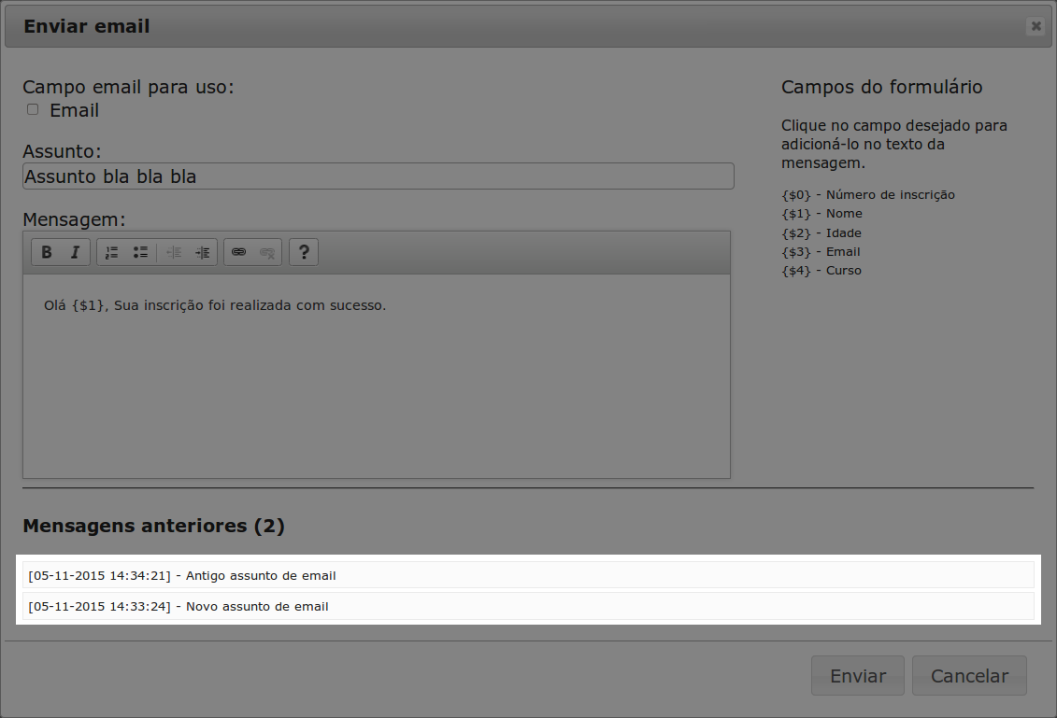Insert a numbered list
Screen dimensions: 1057x718
pyautogui.click(x=112, y=252)
